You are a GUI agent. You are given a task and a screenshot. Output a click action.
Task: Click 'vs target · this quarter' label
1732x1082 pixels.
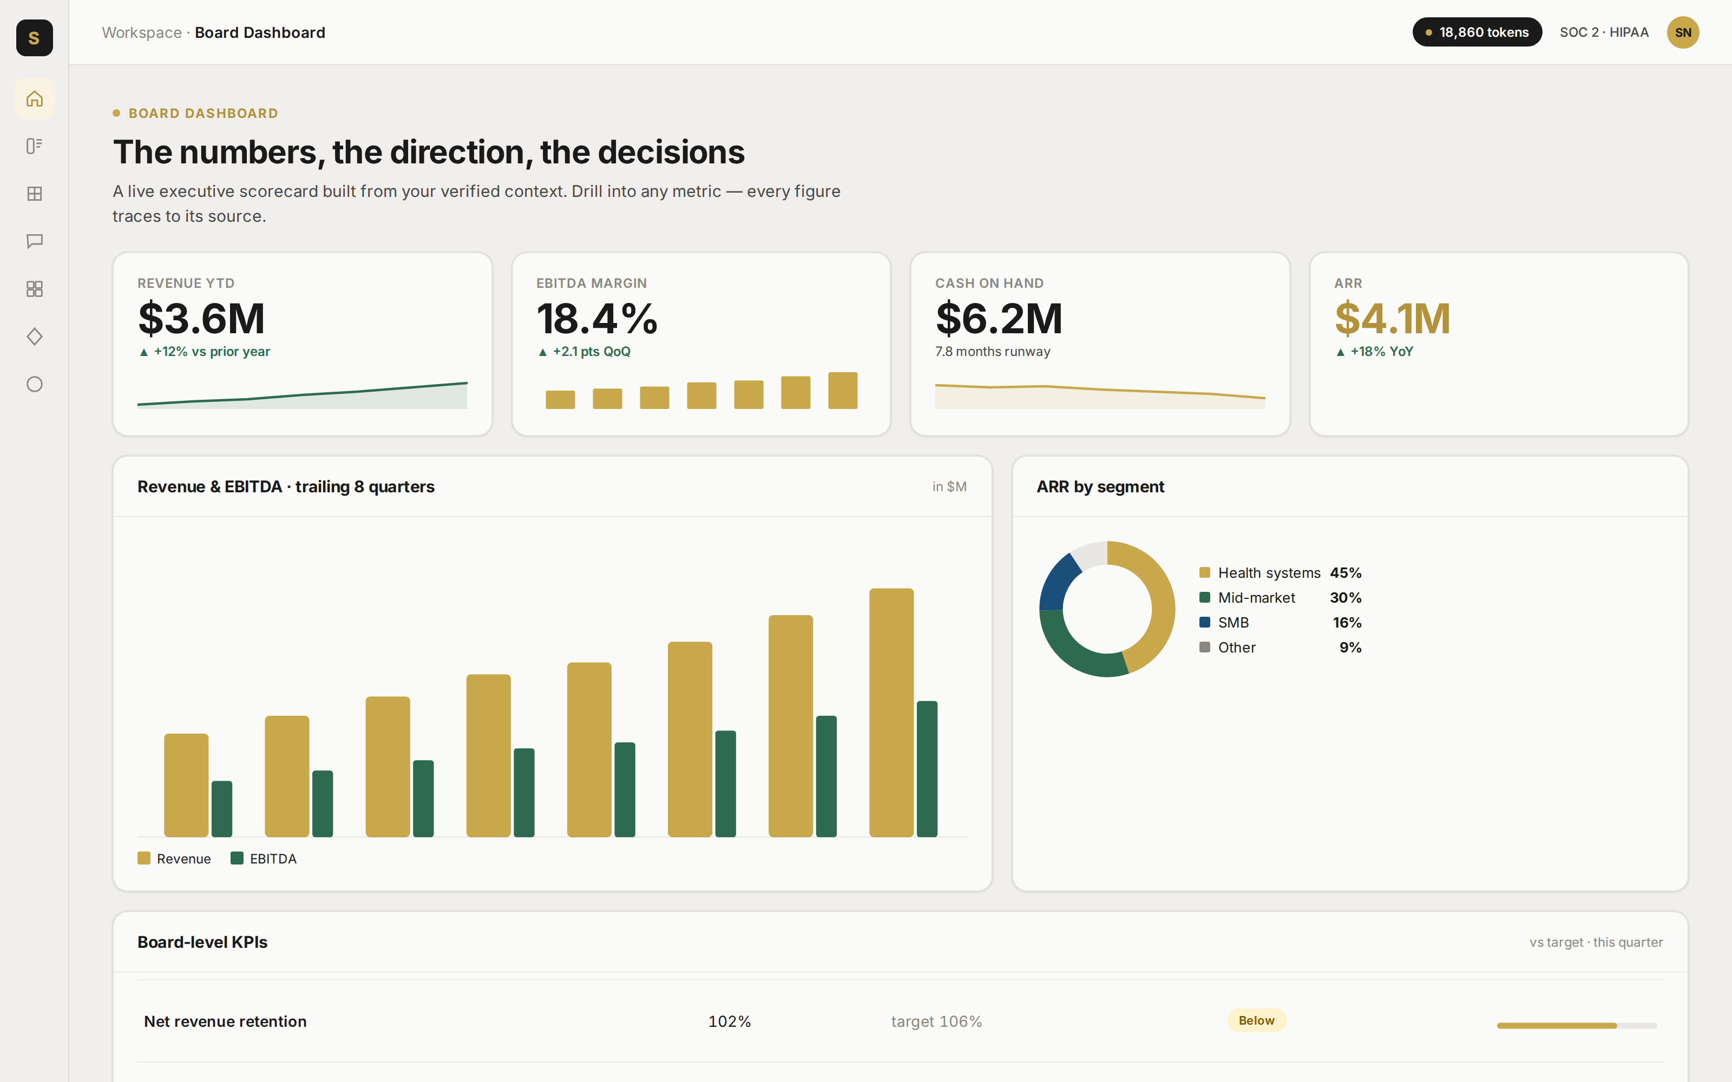coord(1596,942)
